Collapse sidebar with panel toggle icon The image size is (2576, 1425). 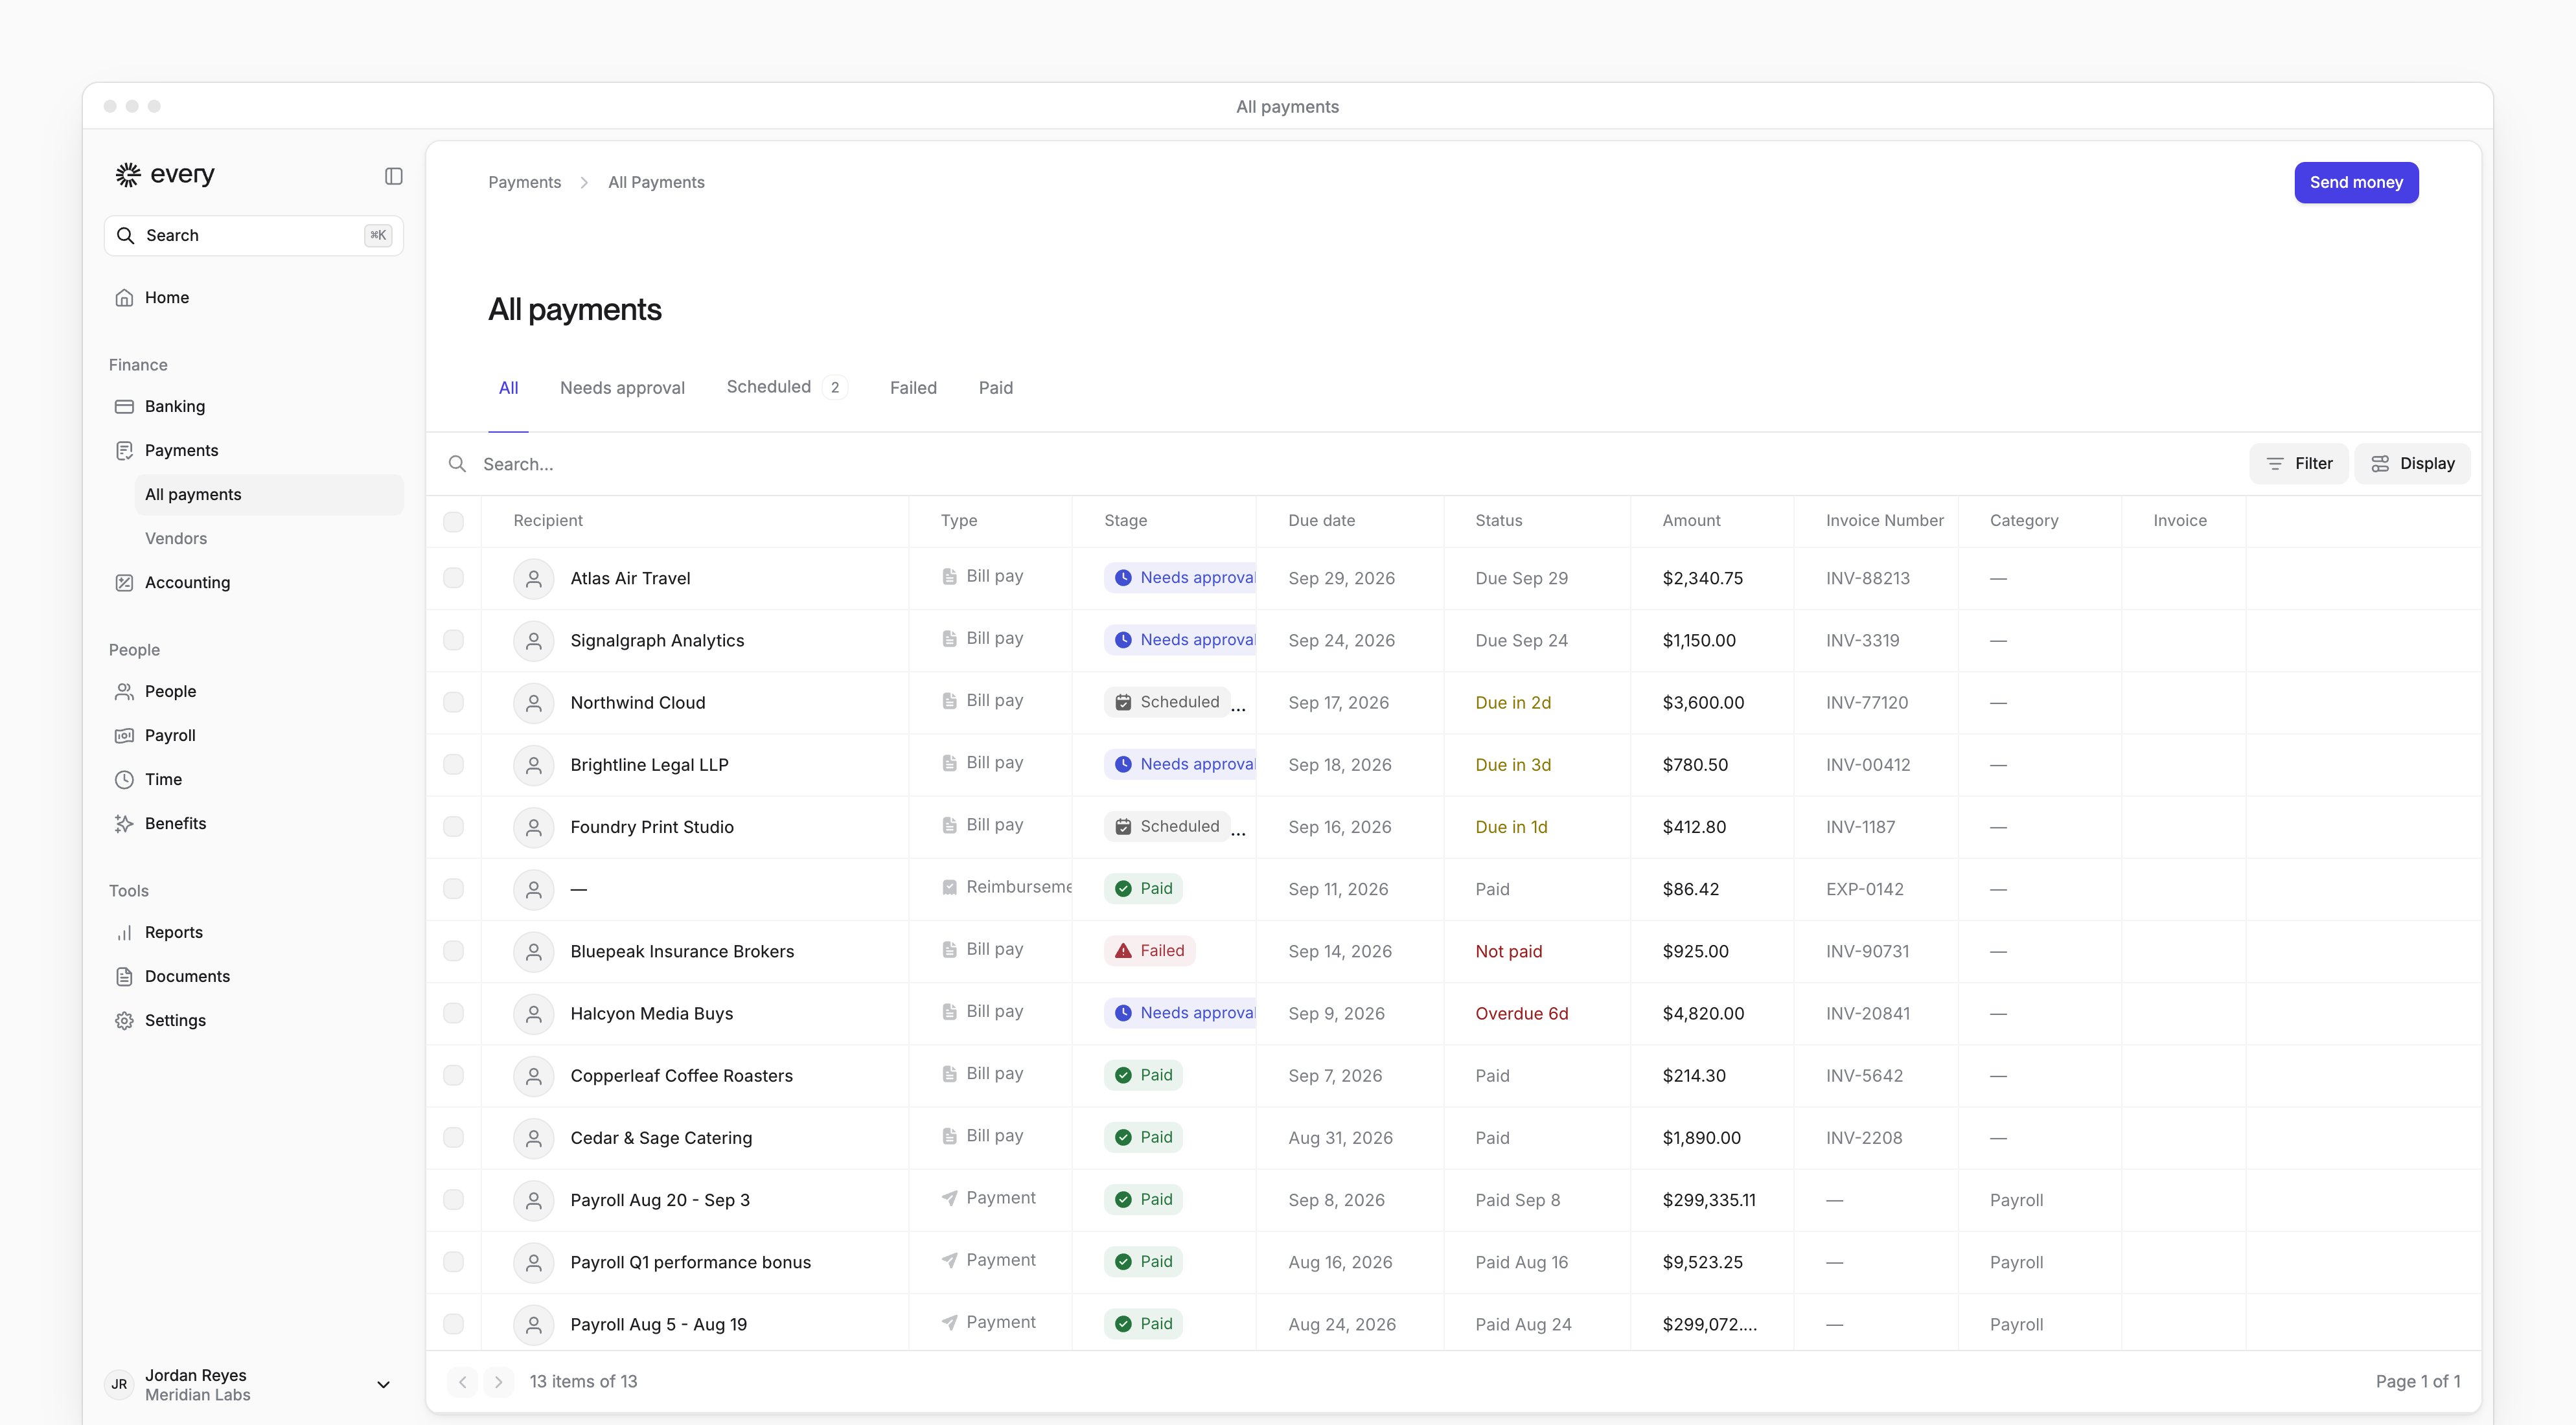pos(394,176)
